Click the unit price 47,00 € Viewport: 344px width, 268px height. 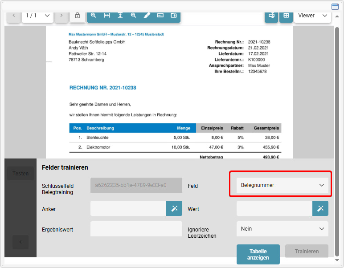pos(216,147)
